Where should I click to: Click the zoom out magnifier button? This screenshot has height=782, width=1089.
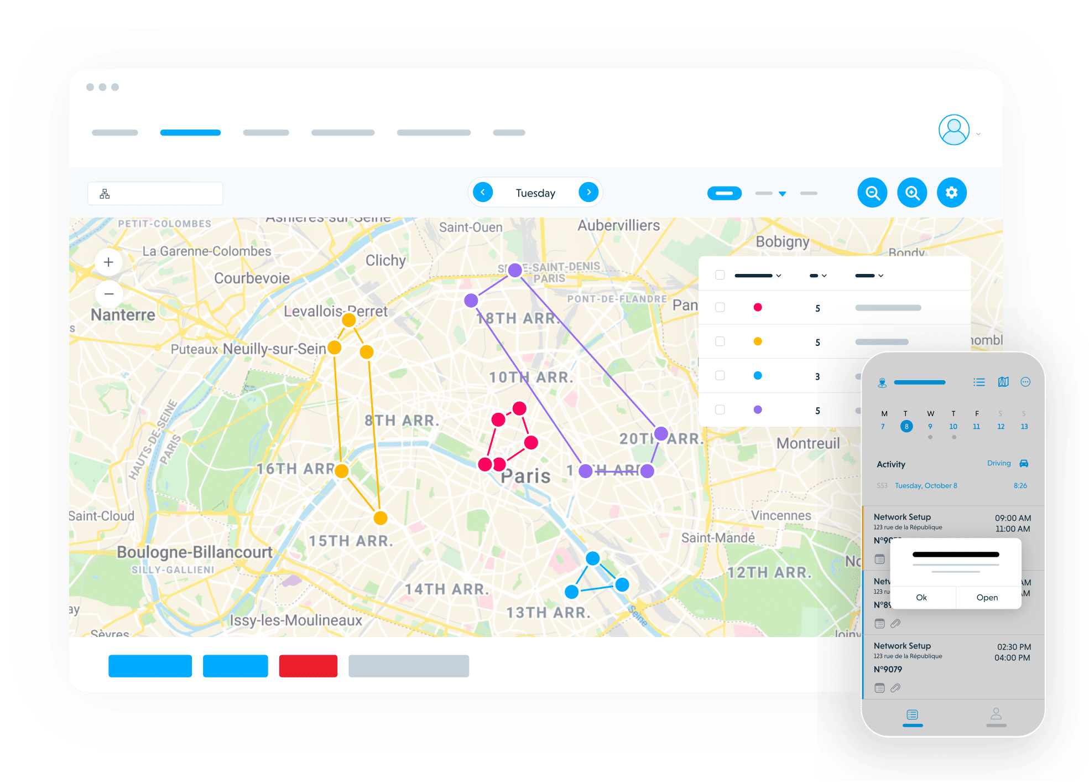coord(872,193)
